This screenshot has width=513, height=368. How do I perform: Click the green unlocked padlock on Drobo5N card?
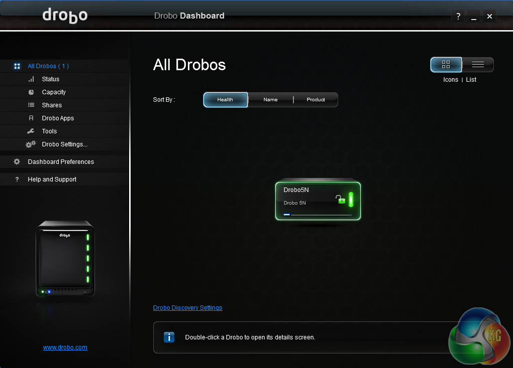point(341,199)
